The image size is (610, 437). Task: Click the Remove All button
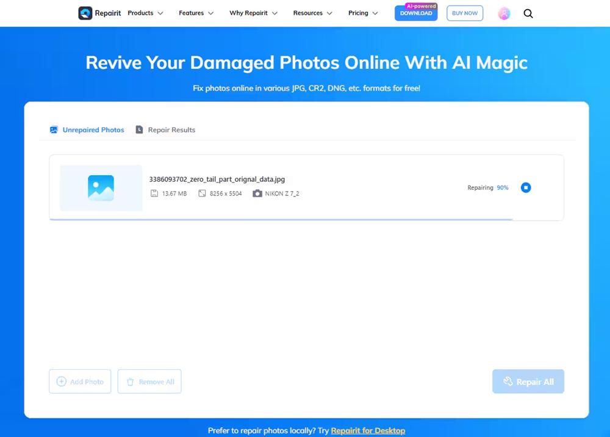pyautogui.click(x=149, y=381)
